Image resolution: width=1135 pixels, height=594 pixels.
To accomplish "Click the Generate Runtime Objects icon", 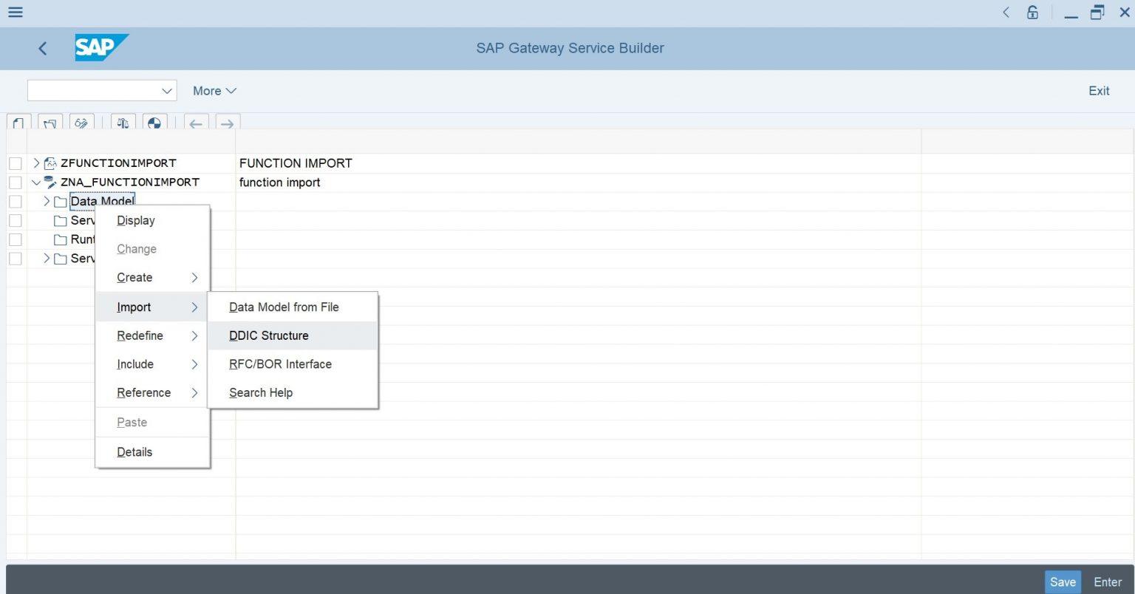I will (154, 123).
